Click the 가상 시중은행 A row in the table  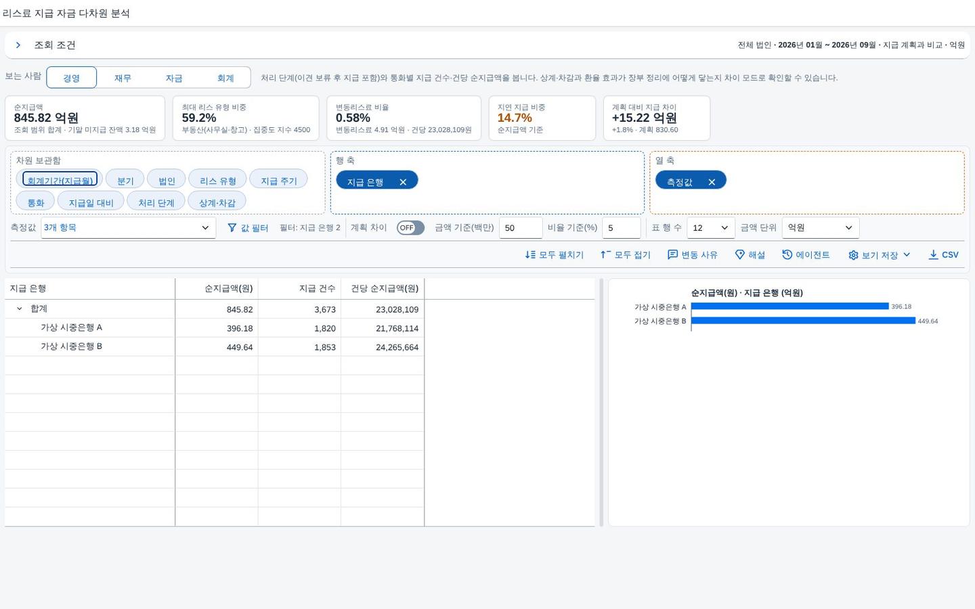[215, 328]
